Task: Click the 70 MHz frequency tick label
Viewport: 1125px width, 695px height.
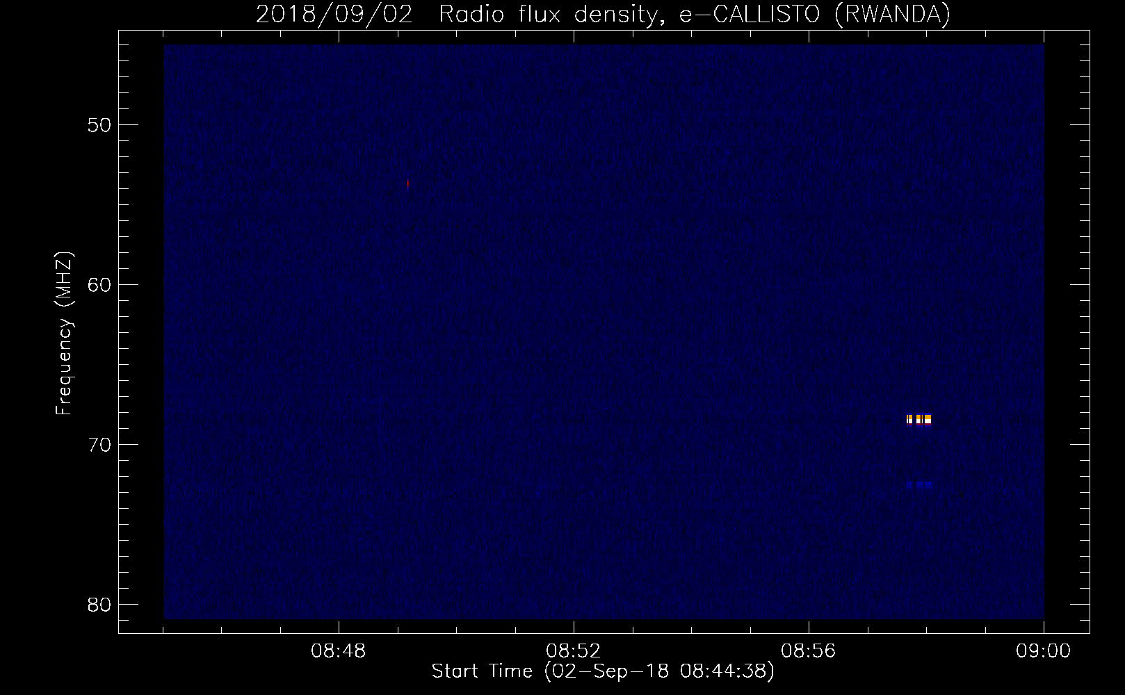Action: 100,445
